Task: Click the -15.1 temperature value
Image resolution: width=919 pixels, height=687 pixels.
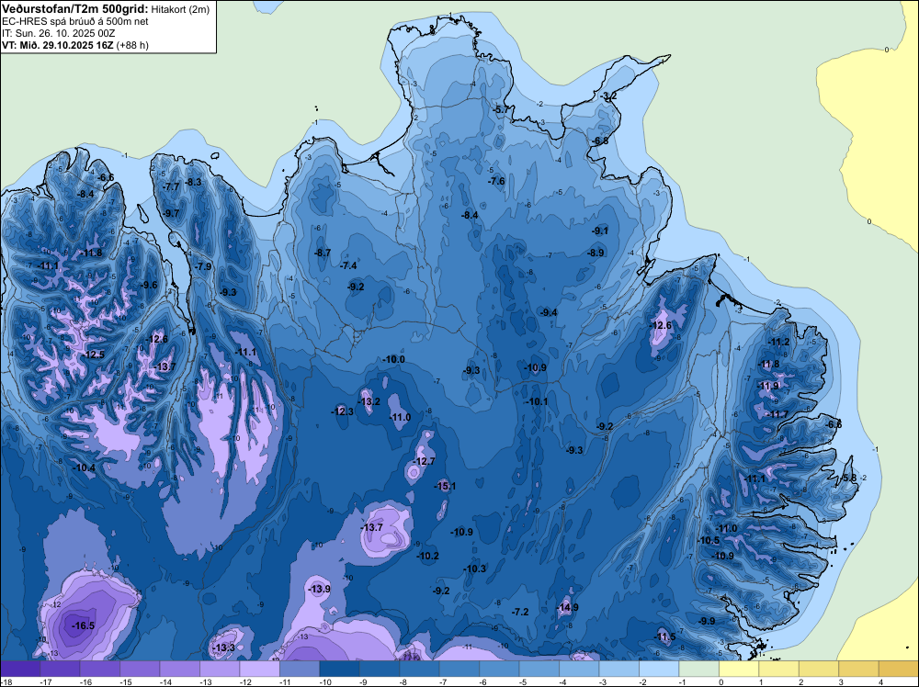Action: click(445, 486)
